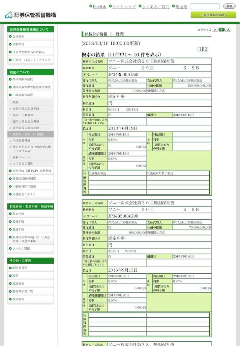Click payment date 2016年9月15日
240x346 pixels.
pos(123,270)
